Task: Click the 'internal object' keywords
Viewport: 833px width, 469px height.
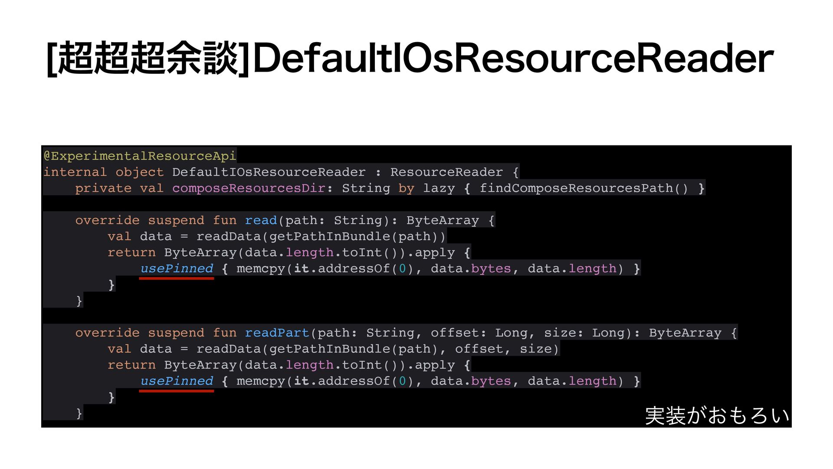Action: click(x=104, y=172)
